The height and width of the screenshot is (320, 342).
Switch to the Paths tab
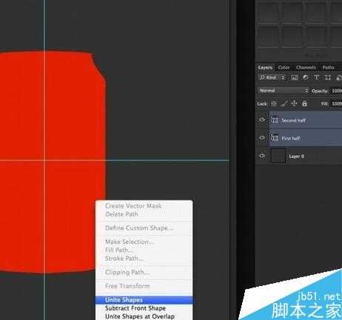(328, 67)
